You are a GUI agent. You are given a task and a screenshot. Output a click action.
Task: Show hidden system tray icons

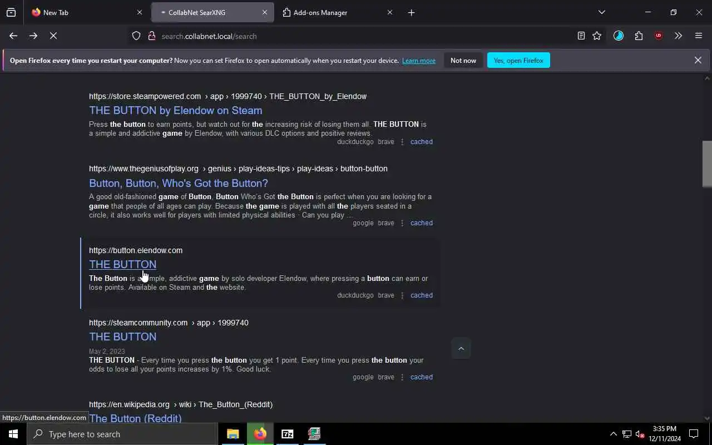point(613,434)
